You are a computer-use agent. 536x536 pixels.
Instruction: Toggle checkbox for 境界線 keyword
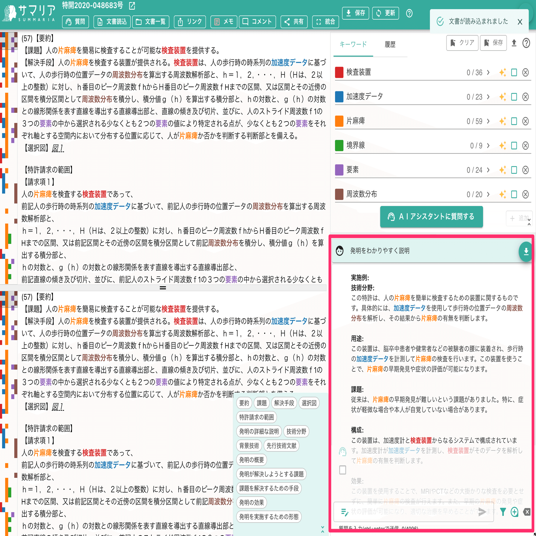click(x=514, y=146)
